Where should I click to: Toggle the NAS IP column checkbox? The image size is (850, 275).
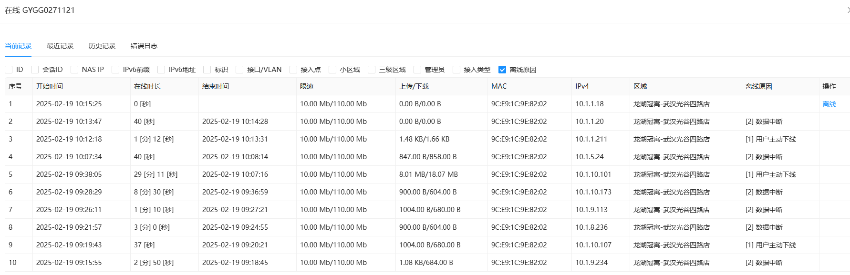pyautogui.click(x=74, y=70)
